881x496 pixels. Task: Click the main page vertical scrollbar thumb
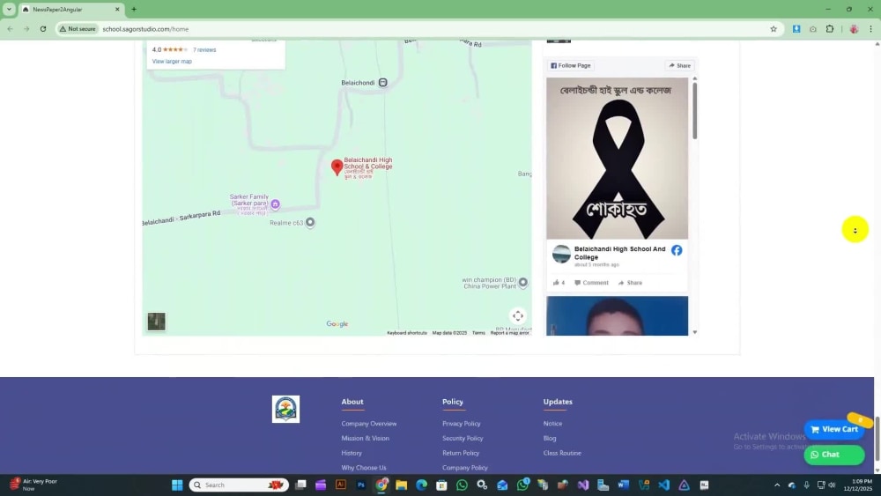coord(877,440)
